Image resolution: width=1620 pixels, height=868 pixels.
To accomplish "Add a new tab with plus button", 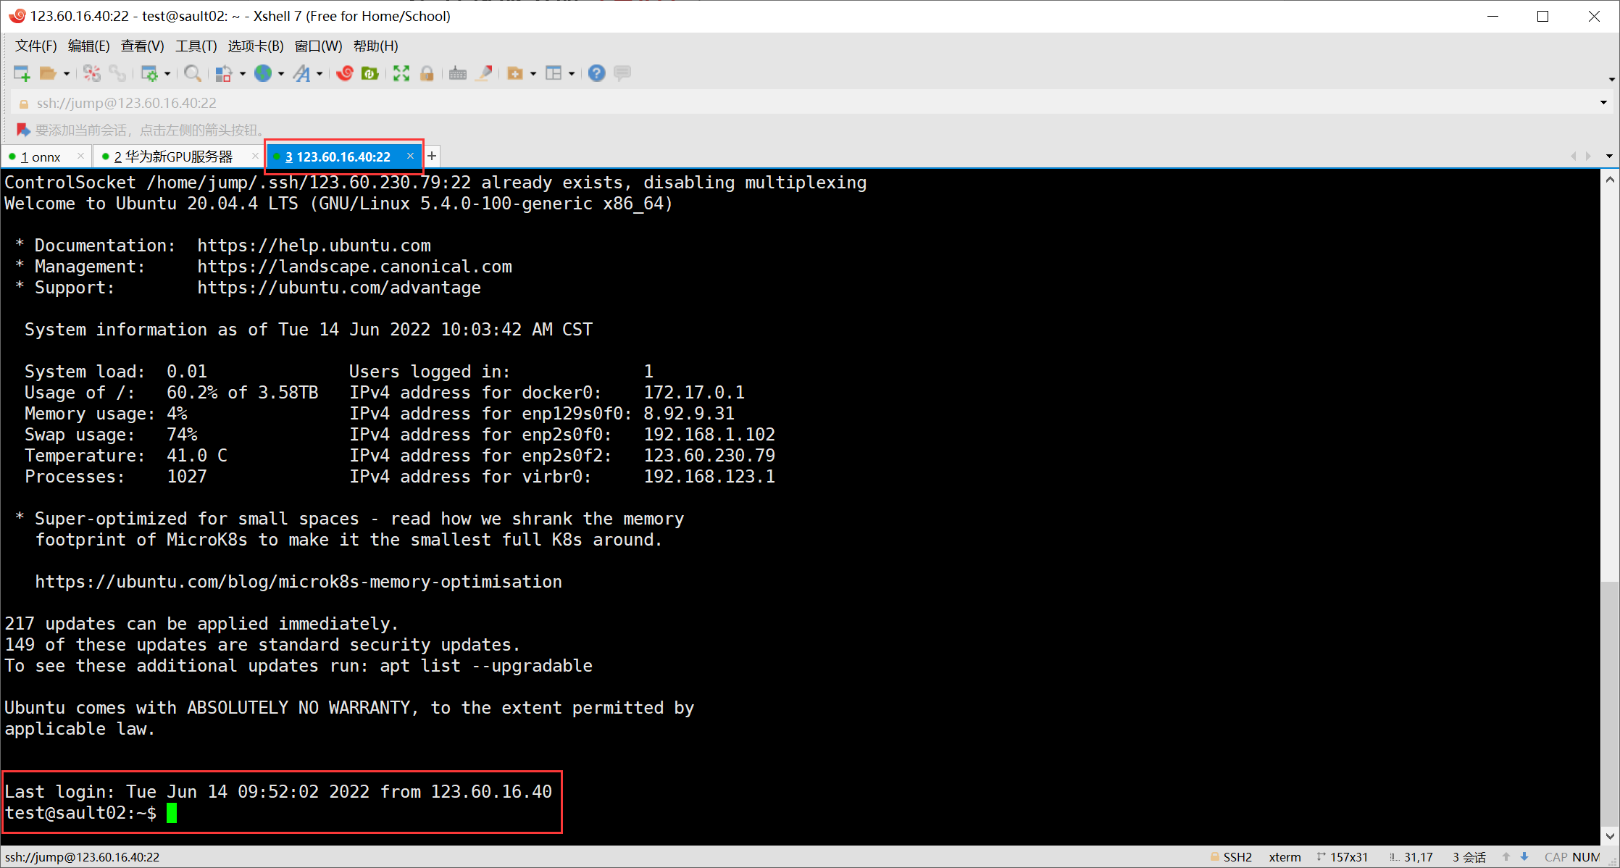I will (x=432, y=157).
